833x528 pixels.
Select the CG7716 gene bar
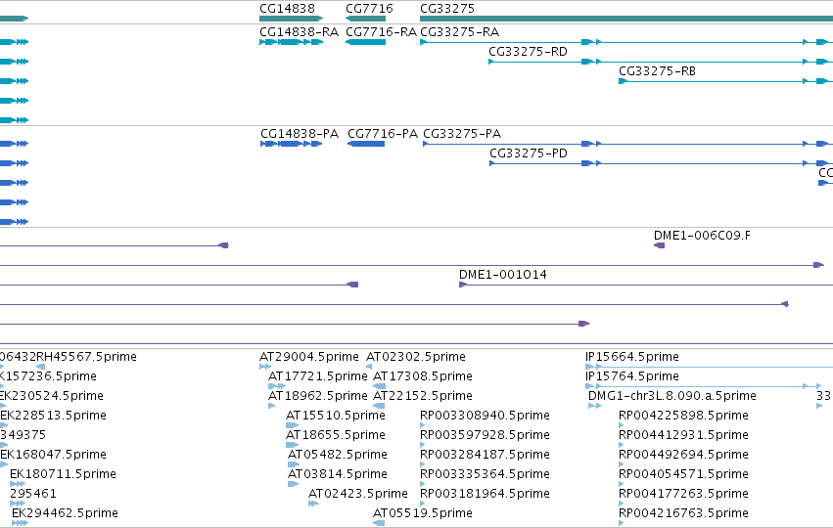pyautogui.click(x=365, y=19)
